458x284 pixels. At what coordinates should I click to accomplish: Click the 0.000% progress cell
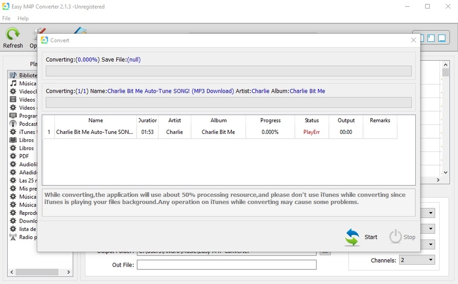click(x=270, y=132)
